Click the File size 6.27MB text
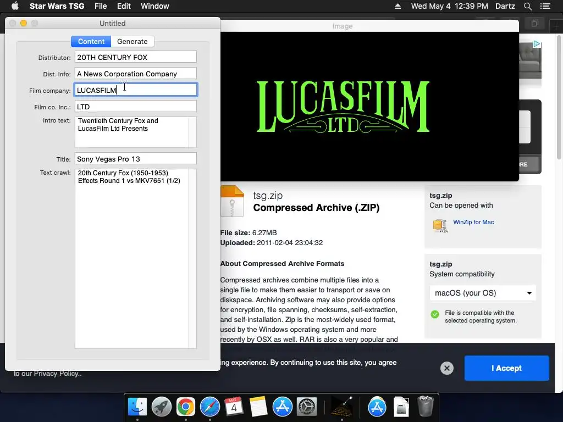 pyautogui.click(x=249, y=232)
